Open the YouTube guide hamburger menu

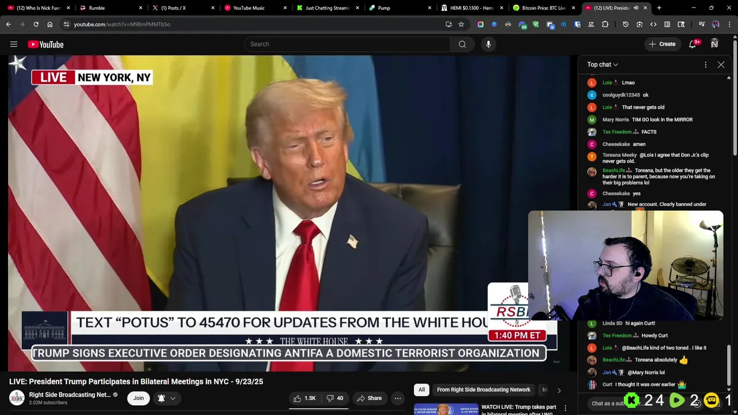coord(14,44)
